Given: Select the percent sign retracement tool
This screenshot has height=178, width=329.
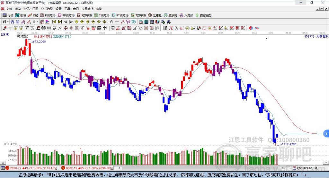Looking at the screenshot, I should (x=176, y=28).
